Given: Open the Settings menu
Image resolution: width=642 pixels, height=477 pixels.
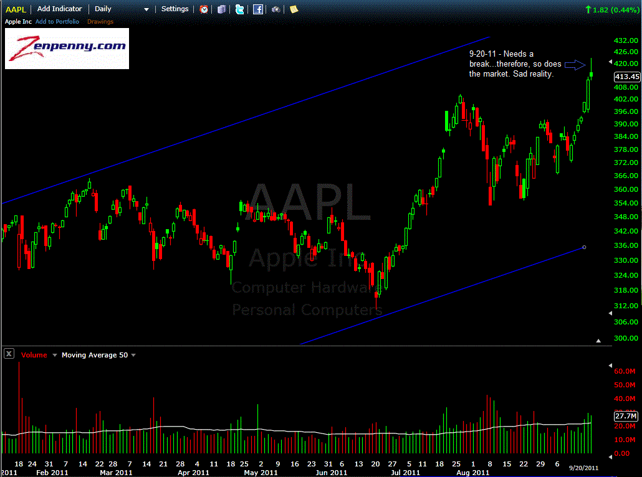Looking at the screenshot, I should point(175,9).
